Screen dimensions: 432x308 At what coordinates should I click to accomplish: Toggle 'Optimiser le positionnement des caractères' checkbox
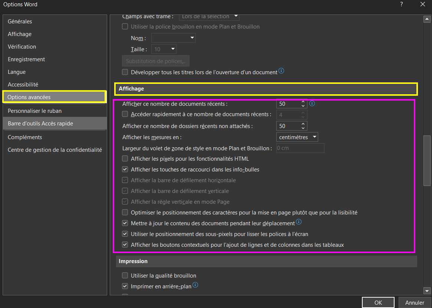(x=125, y=212)
